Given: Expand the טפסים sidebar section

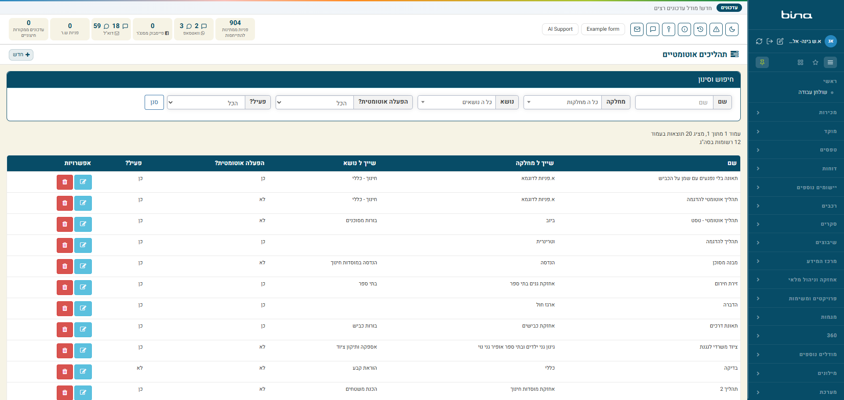Looking at the screenshot, I should pyautogui.click(x=796, y=150).
